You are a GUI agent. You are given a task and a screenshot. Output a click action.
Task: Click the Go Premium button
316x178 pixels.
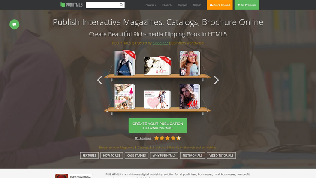click(247, 5)
